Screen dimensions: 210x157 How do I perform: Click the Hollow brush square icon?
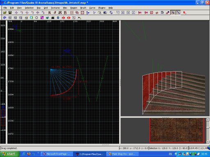pyautogui.click(x=82, y=13)
